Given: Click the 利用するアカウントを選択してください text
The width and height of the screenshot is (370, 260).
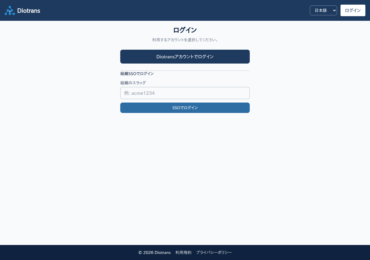Looking at the screenshot, I should (185, 40).
